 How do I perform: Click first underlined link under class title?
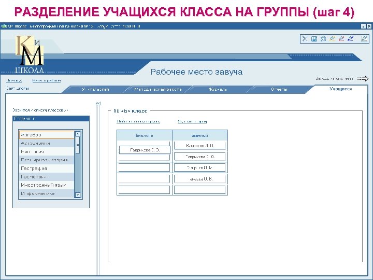[x=138, y=121]
